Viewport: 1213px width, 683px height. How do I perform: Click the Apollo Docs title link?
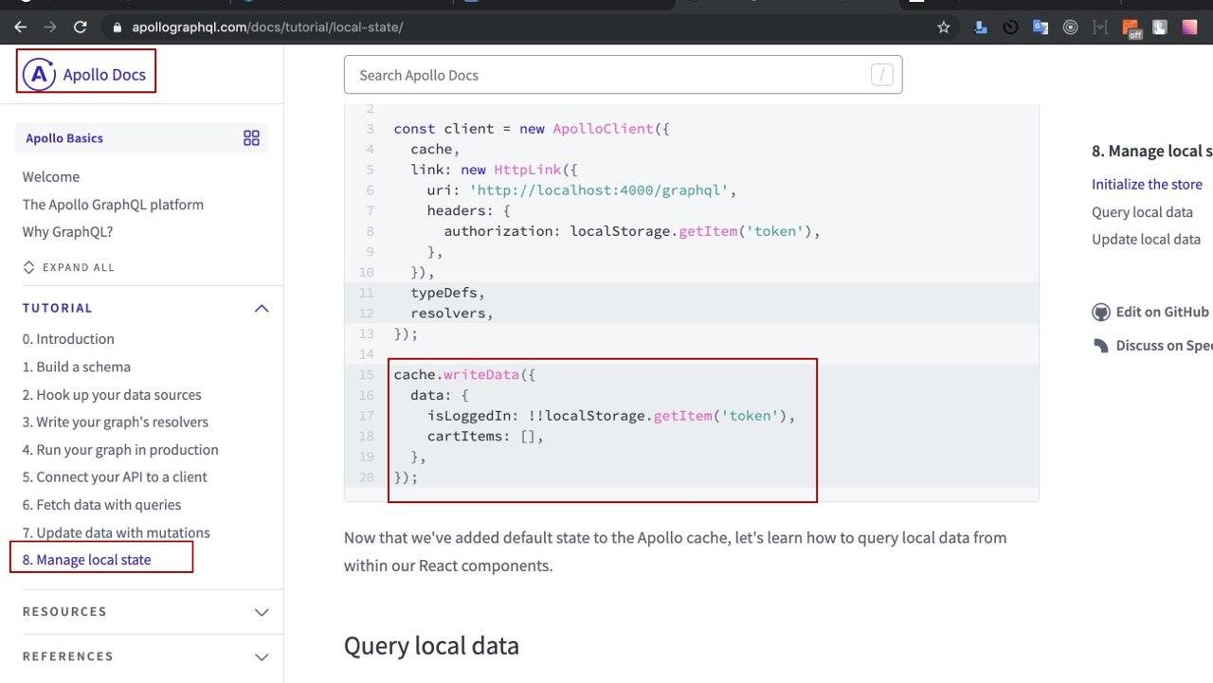104,75
